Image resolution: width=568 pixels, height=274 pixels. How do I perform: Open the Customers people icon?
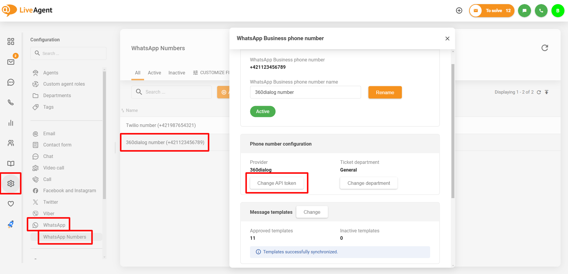[11, 143]
